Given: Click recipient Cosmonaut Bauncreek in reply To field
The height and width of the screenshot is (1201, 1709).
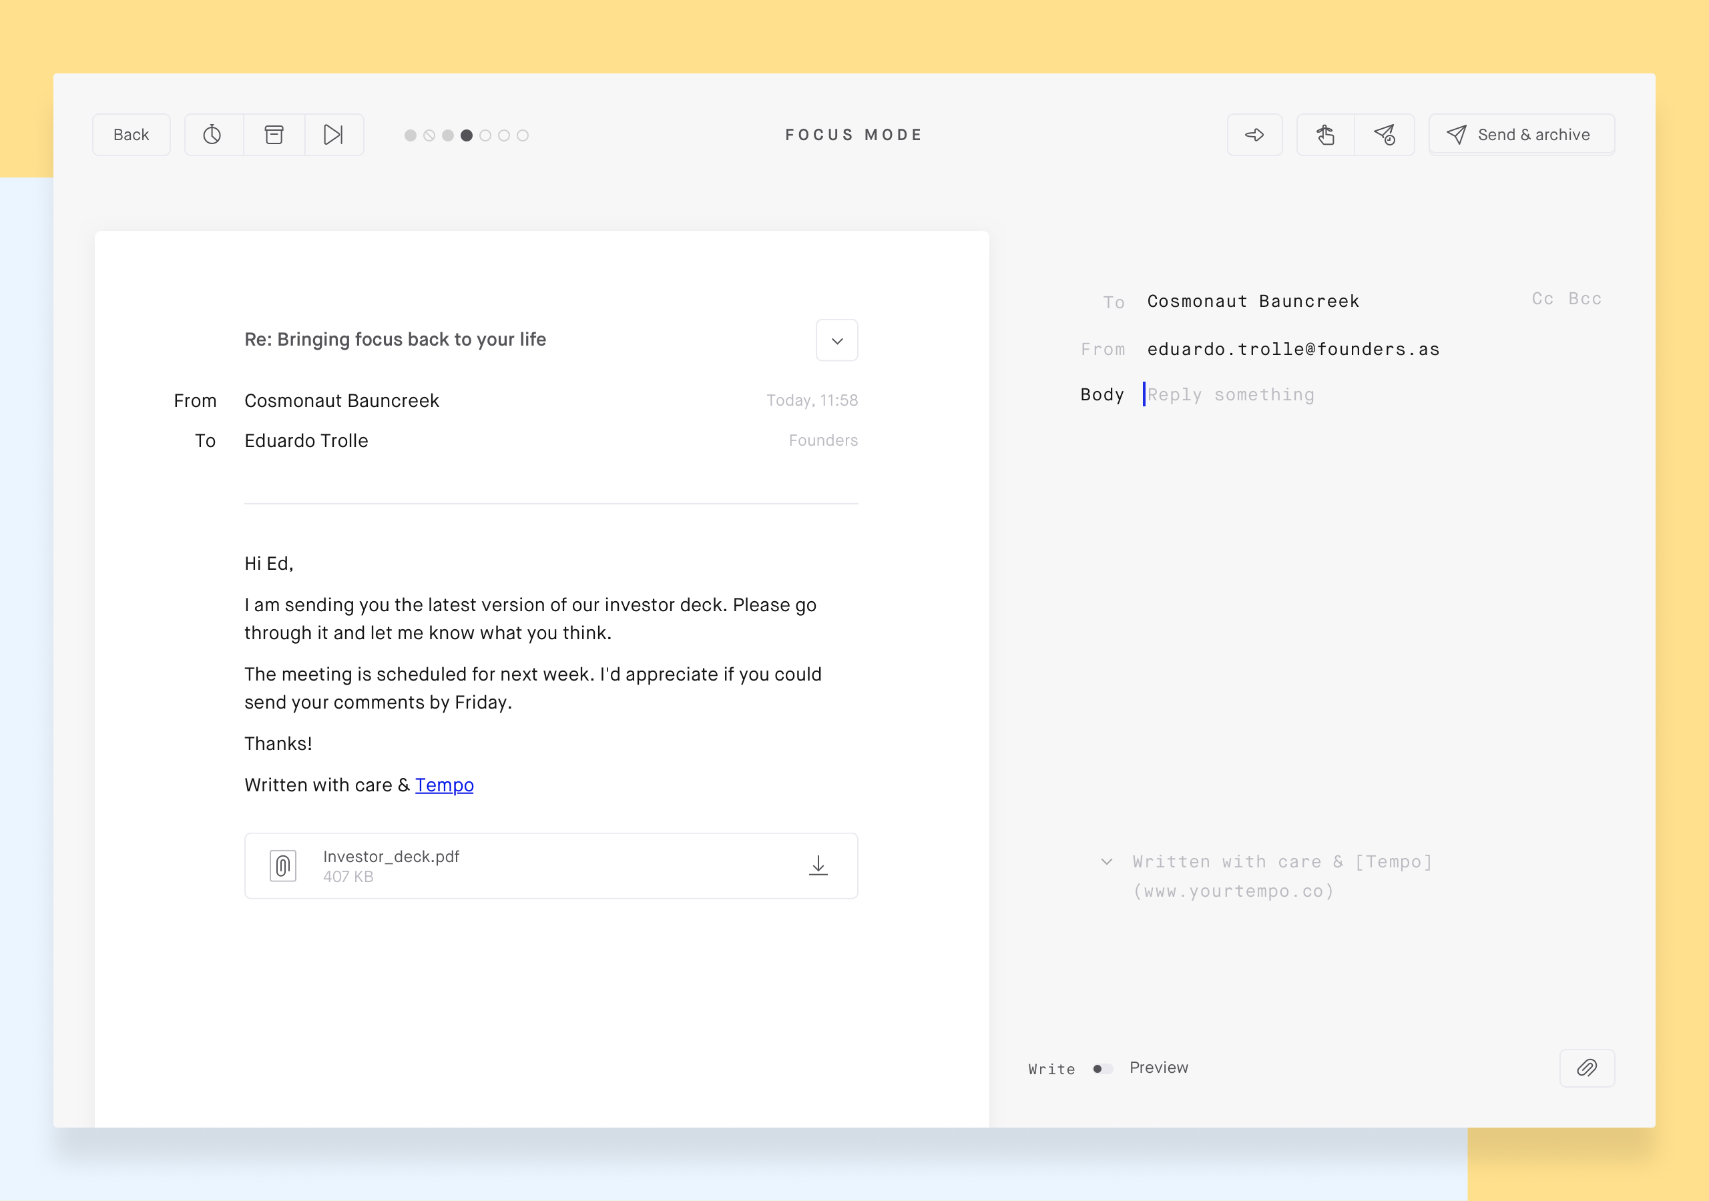Looking at the screenshot, I should point(1253,302).
